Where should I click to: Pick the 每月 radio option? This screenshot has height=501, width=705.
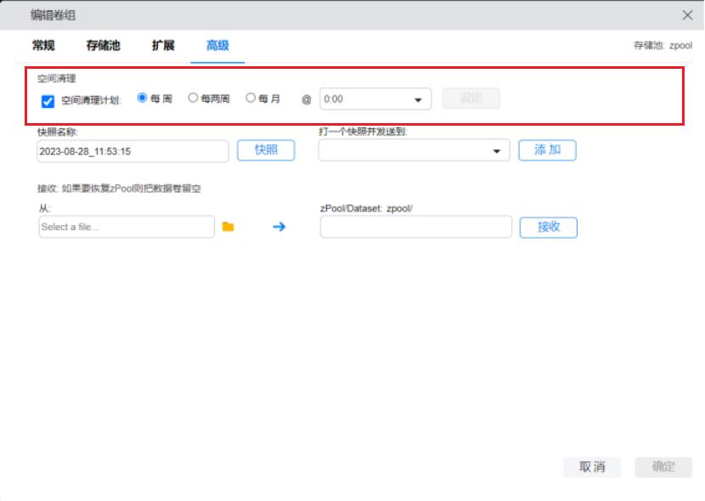[x=251, y=99]
